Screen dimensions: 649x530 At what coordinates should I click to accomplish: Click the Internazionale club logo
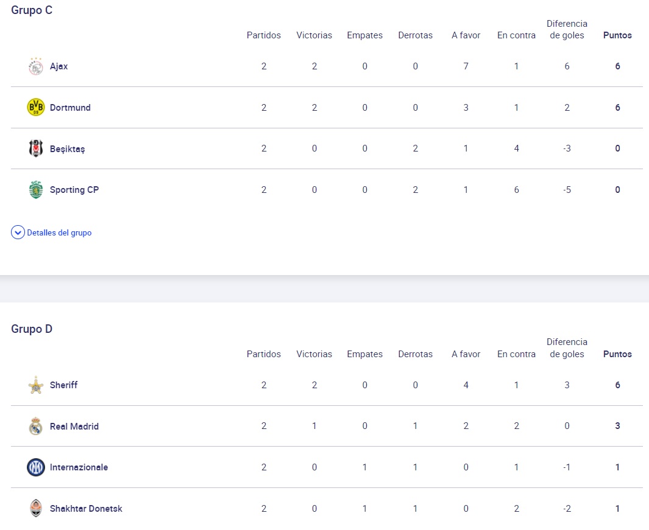[36, 467]
